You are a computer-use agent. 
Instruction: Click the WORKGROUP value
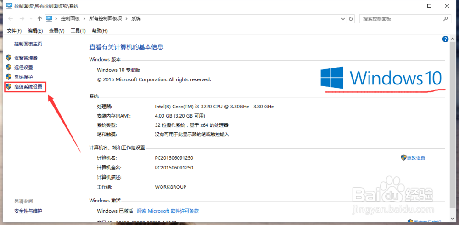[171, 187]
